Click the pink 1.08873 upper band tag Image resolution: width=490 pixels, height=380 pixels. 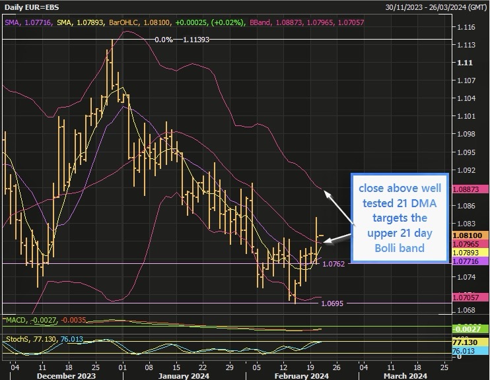click(x=470, y=189)
